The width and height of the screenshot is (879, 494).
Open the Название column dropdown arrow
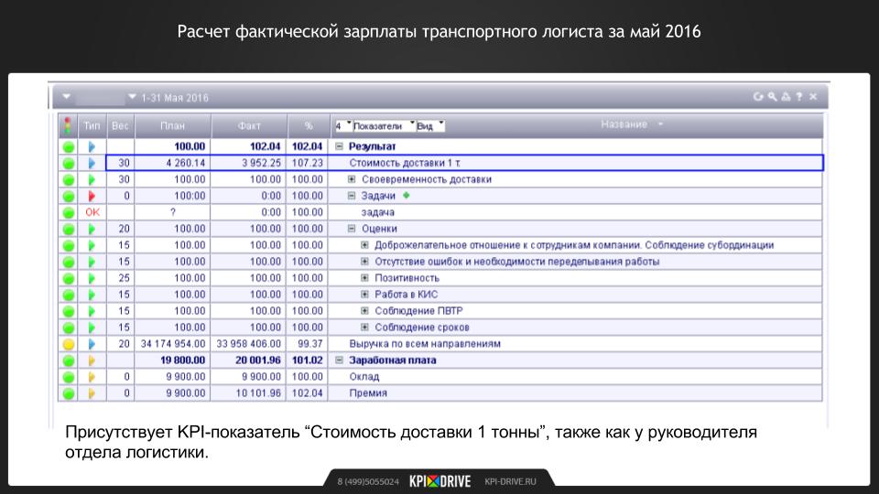(x=660, y=124)
